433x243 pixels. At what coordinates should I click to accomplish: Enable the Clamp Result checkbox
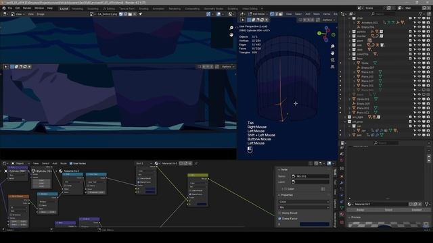[x=279, y=213]
